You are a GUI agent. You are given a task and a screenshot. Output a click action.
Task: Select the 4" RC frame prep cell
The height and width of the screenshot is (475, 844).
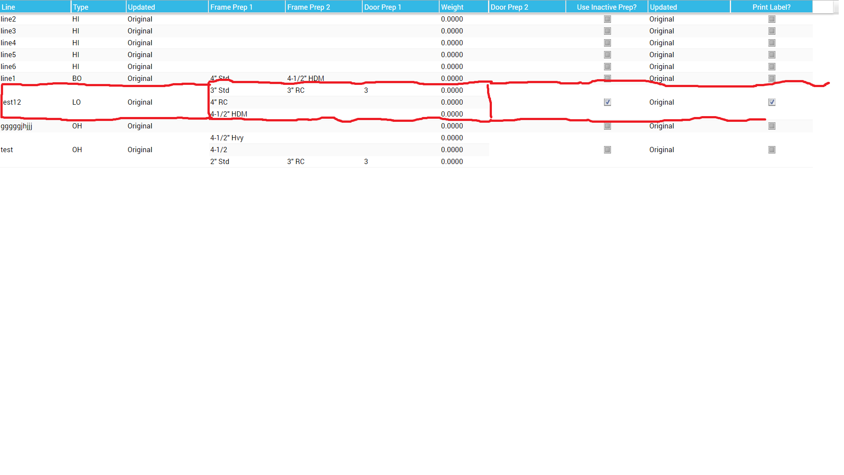coord(219,102)
